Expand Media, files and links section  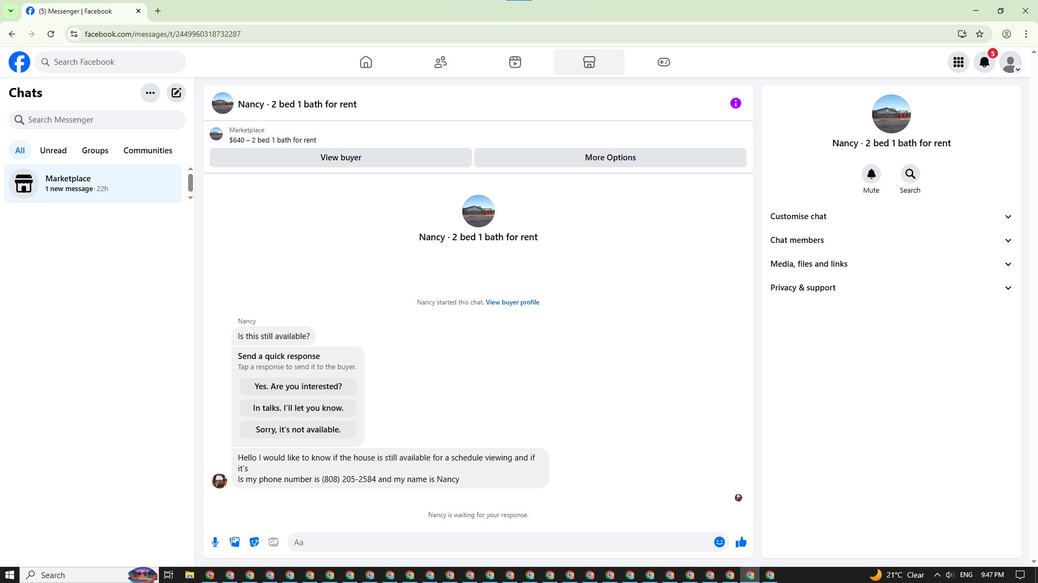coord(891,264)
